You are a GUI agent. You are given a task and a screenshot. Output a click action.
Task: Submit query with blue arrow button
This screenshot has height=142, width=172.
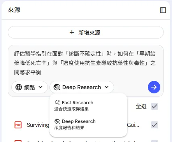tap(154, 87)
